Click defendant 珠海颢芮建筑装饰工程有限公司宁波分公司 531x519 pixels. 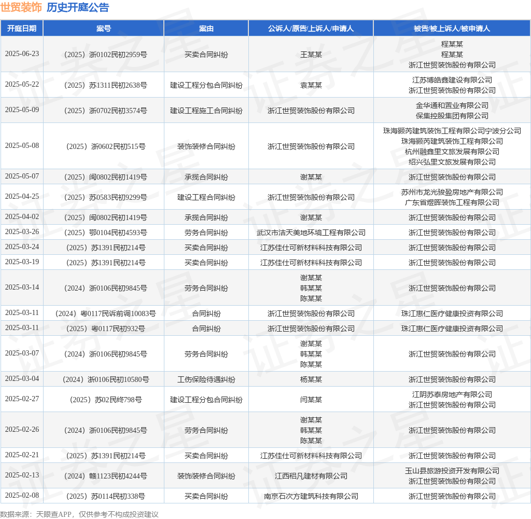coord(452,131)
